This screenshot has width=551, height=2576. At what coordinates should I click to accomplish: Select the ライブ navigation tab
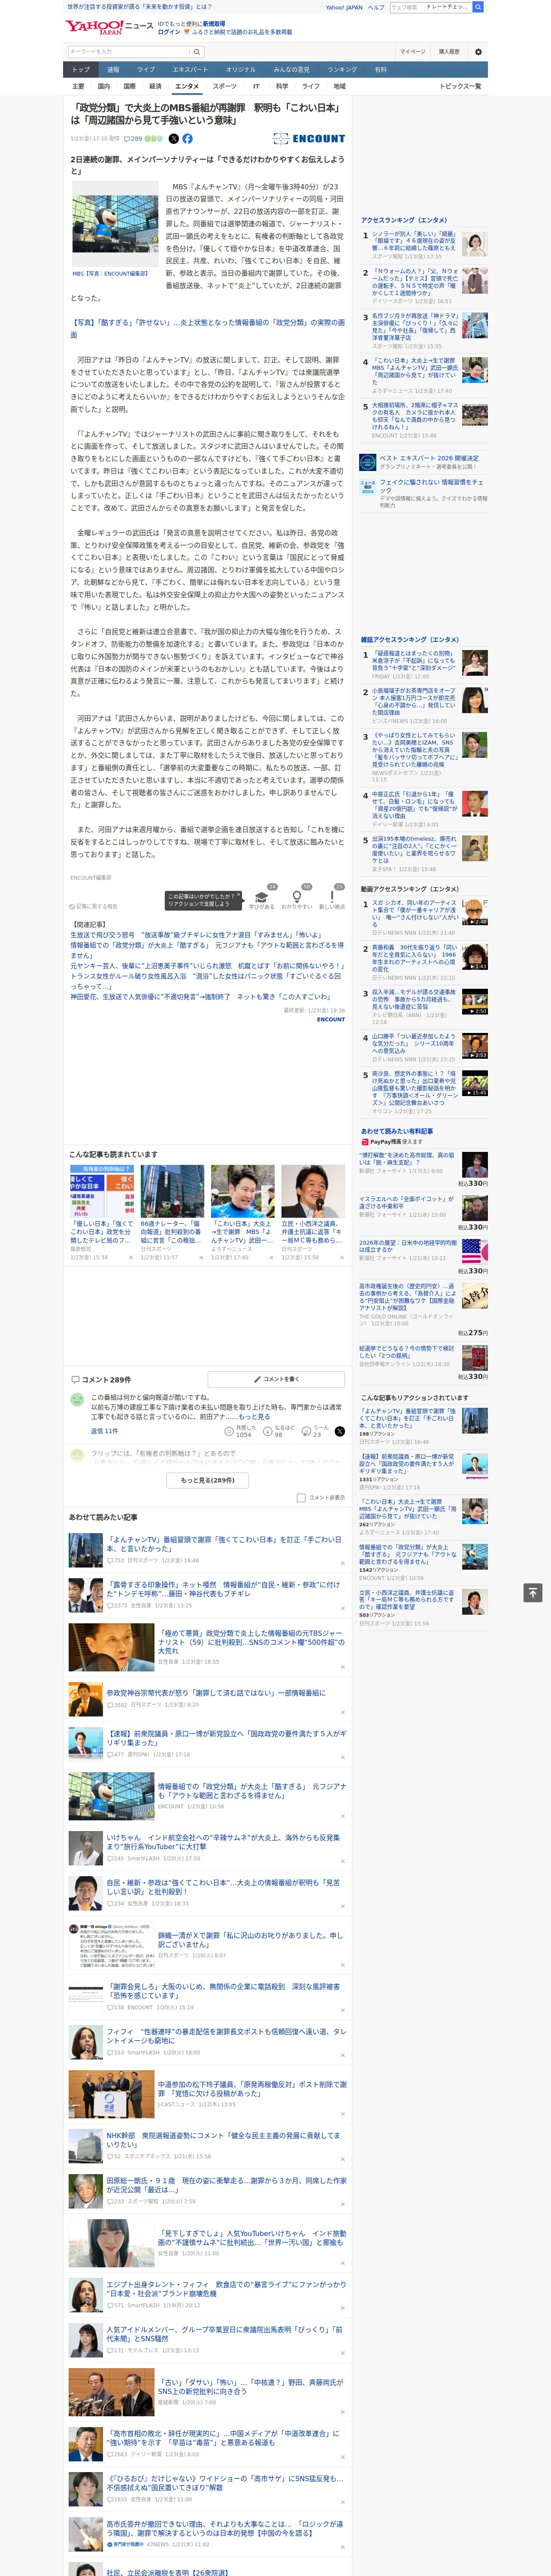(x=146, y=70)
